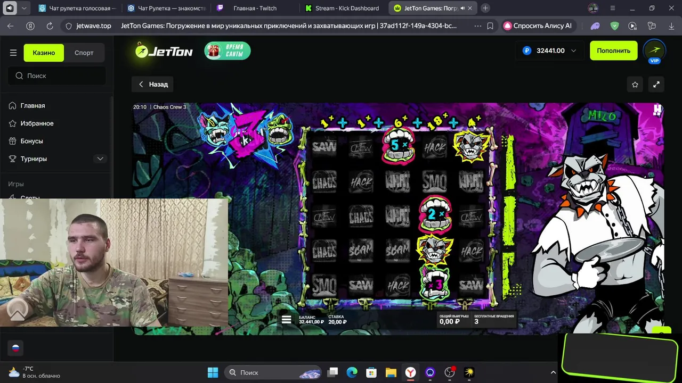Open the page actions three-dot menu

pos(477,26)
